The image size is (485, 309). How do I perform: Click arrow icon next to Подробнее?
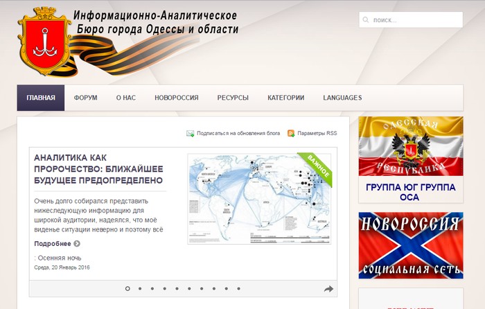tap(77, 244)
